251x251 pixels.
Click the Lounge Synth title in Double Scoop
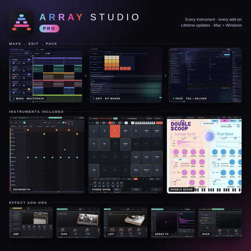click(x=185, y=134)
